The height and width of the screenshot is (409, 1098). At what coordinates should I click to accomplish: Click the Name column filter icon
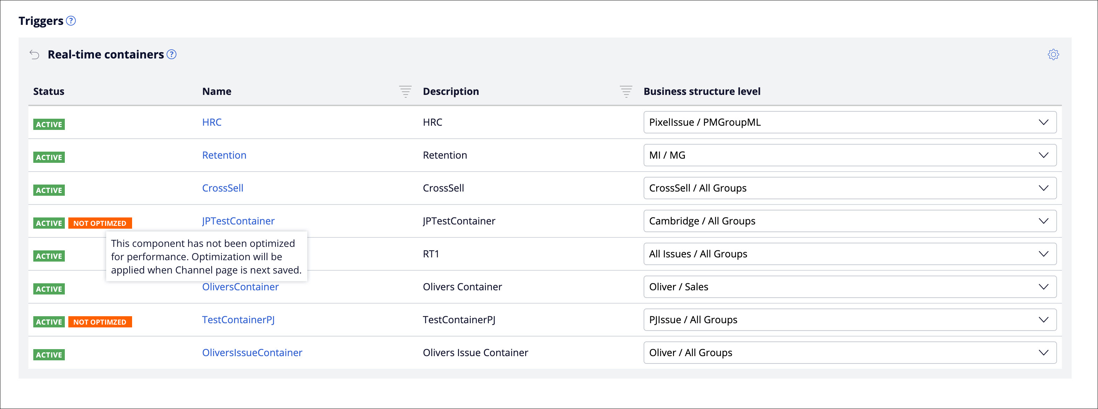405,91
